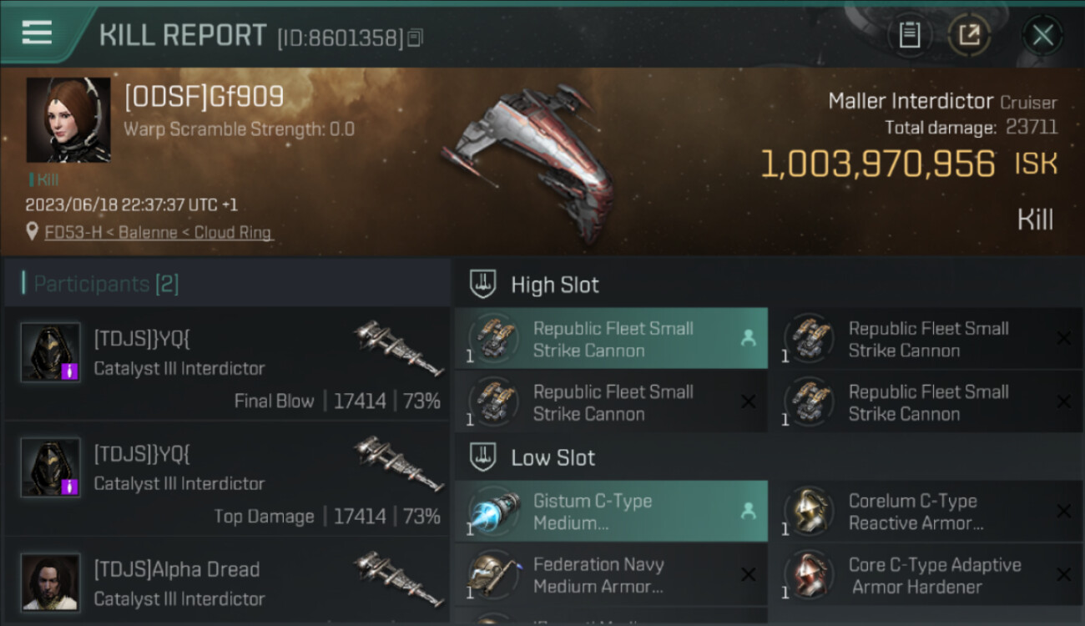1085x626 pixels.
Task: Click the Final Blow participant portrait
Action: pyautogui.click(x=51, y=352)
